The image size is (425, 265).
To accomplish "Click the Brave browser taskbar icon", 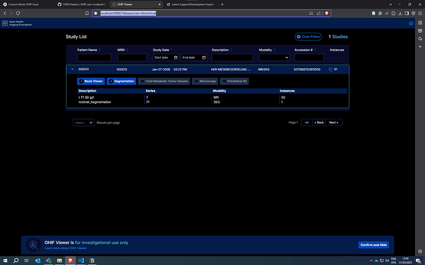I will tap(70, 261).
